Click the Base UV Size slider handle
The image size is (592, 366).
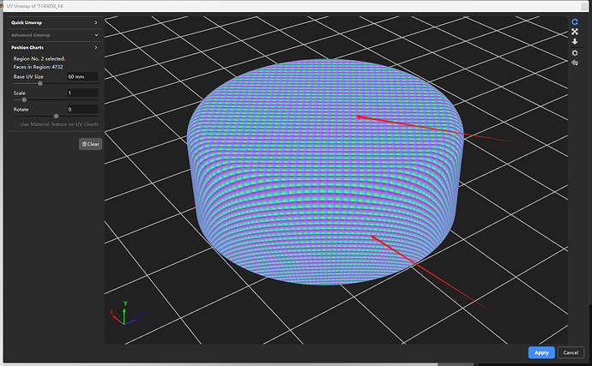[x=40, y=83]
